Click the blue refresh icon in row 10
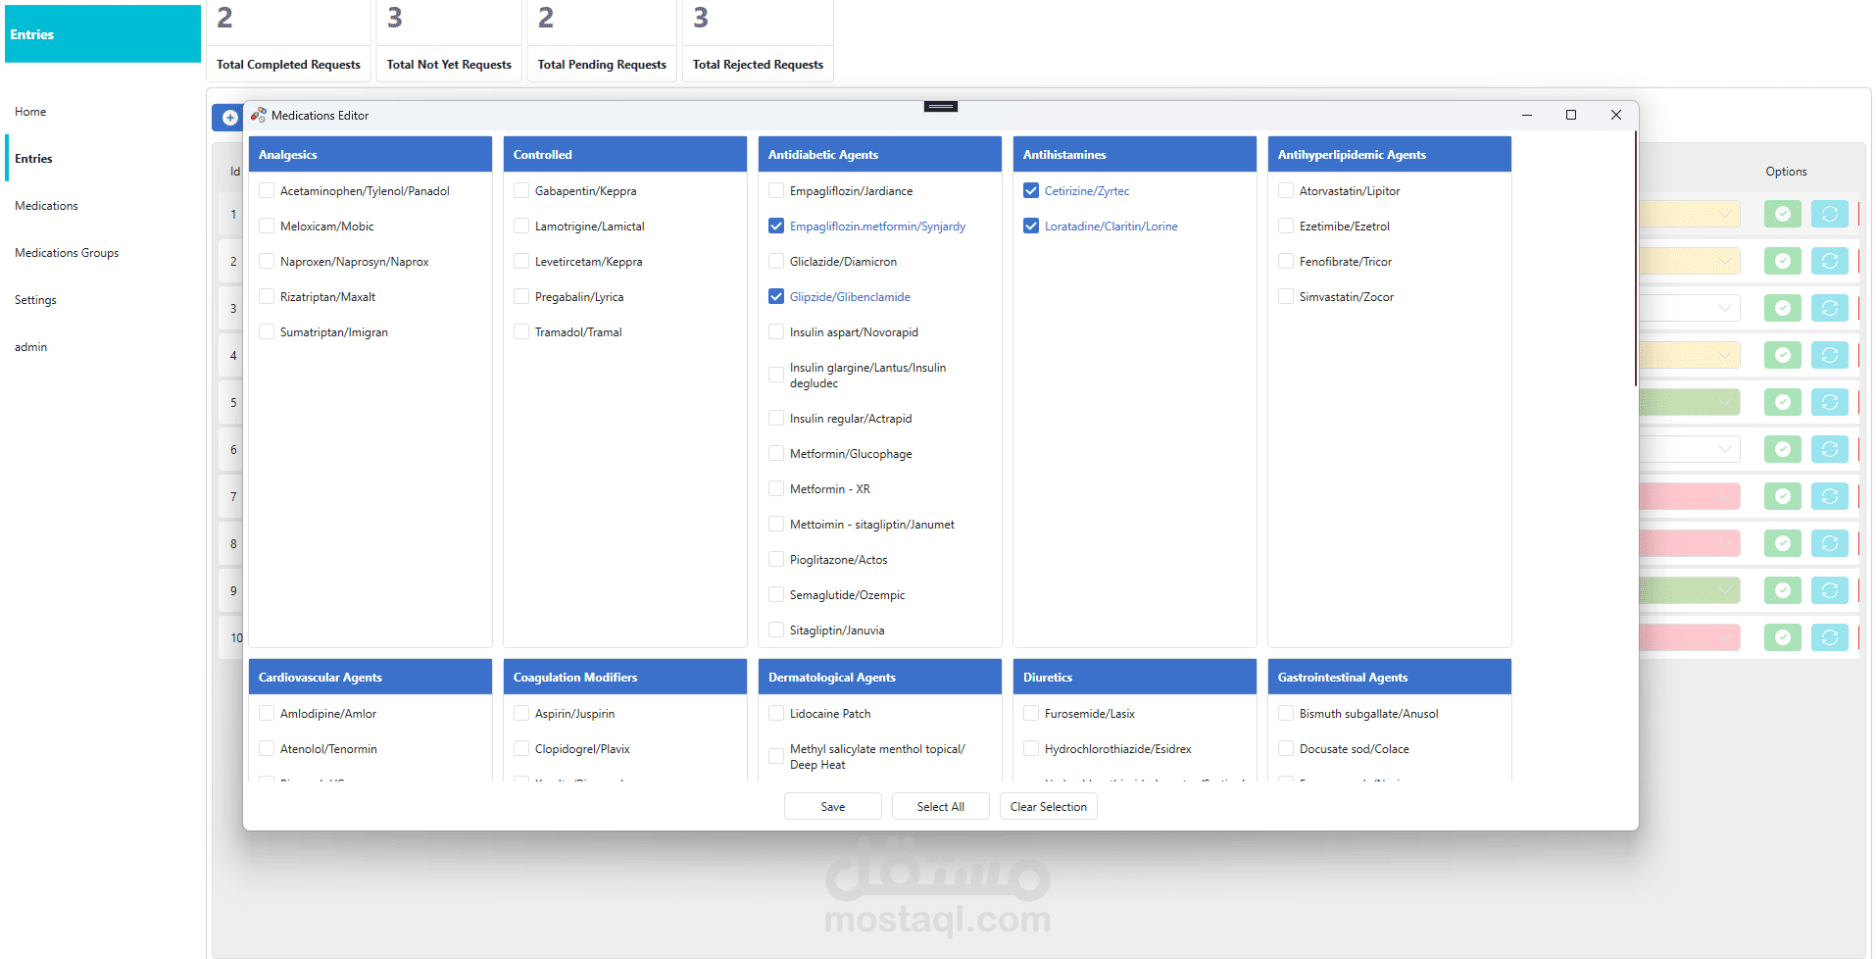Viewport: 1876px width, 959px height. 1829,637
